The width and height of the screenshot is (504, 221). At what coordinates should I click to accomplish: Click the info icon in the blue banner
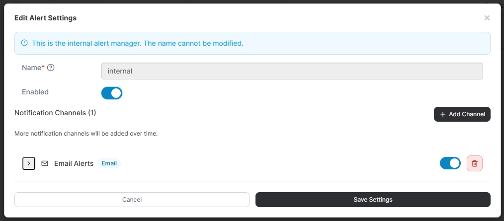click(x=24, y=43)
